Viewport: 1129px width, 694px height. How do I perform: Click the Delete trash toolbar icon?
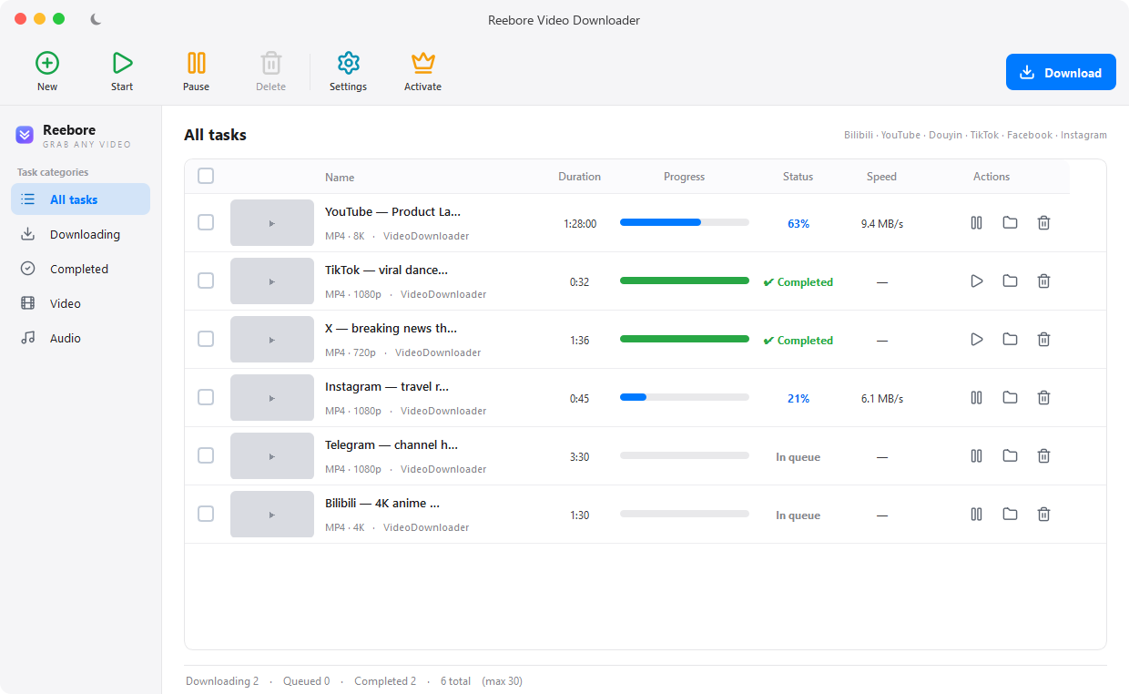pos(271,63)
